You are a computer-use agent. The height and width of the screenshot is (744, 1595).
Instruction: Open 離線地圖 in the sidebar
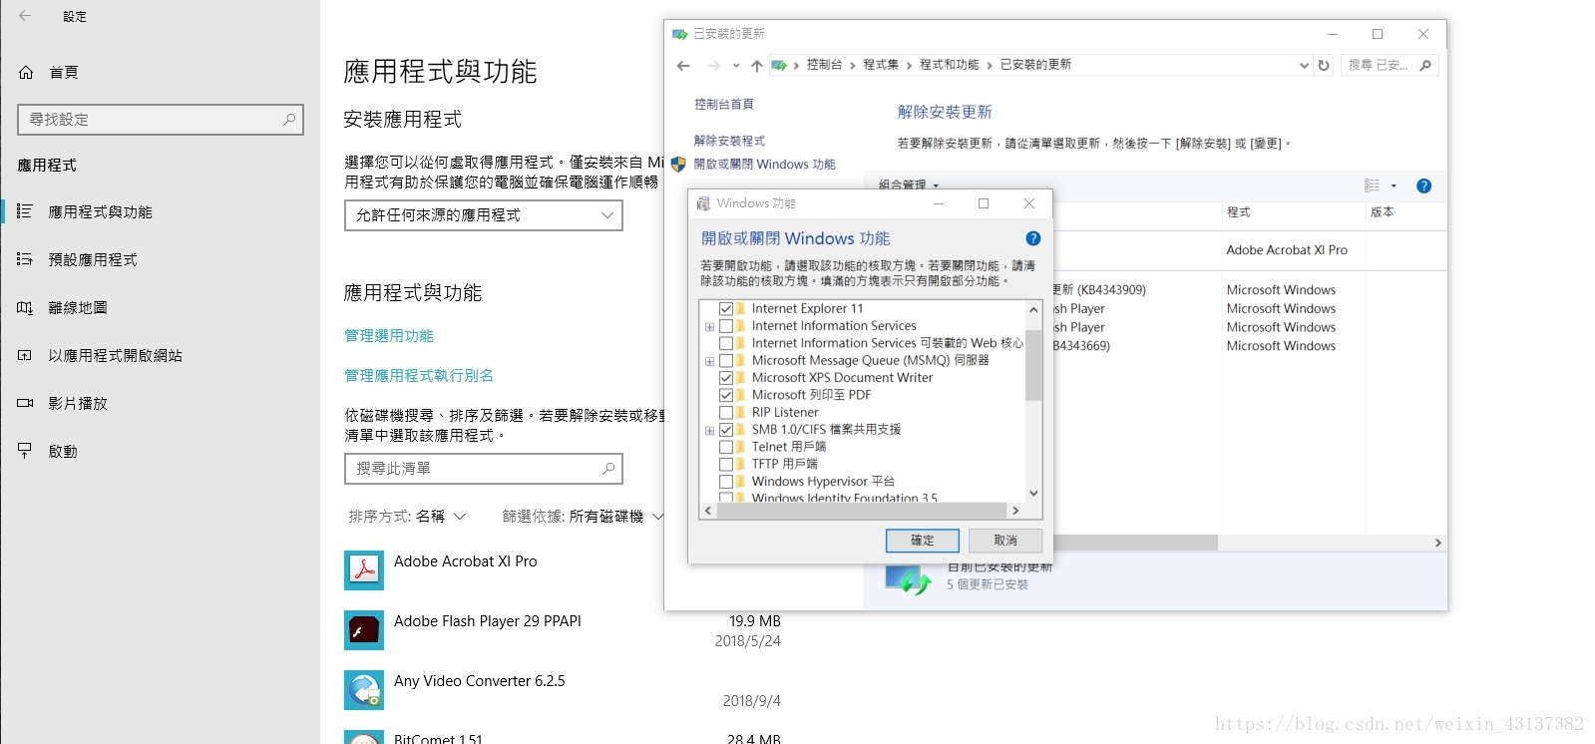[78, 307]
